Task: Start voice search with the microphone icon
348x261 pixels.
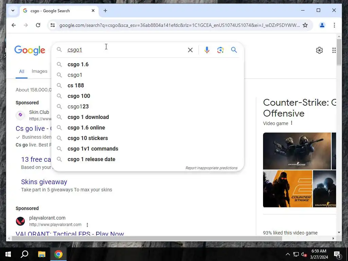Action: pos(207,50)
